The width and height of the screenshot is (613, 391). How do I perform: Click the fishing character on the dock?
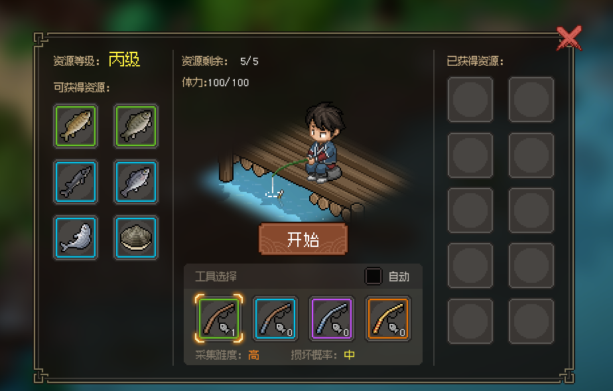pos(323,143)
